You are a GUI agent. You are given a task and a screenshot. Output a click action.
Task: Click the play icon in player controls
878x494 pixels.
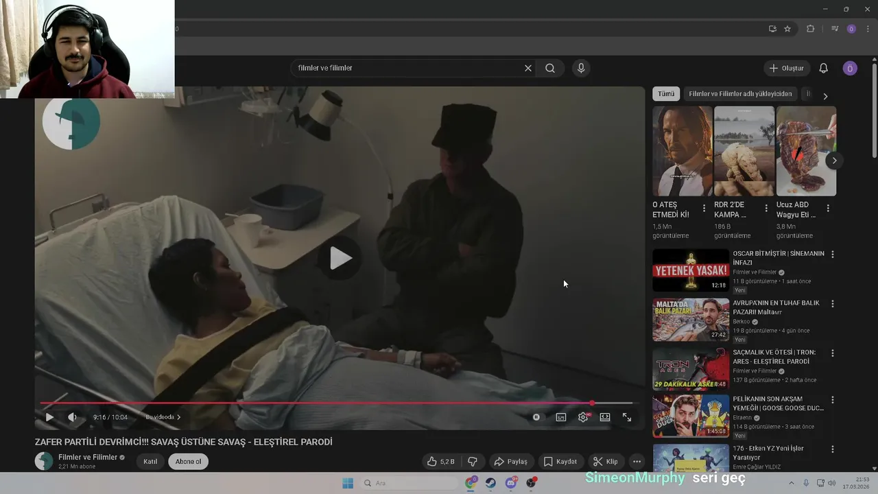coord(49,417)
